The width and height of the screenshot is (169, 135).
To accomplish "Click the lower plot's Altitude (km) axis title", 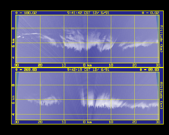I will point(161,96).
